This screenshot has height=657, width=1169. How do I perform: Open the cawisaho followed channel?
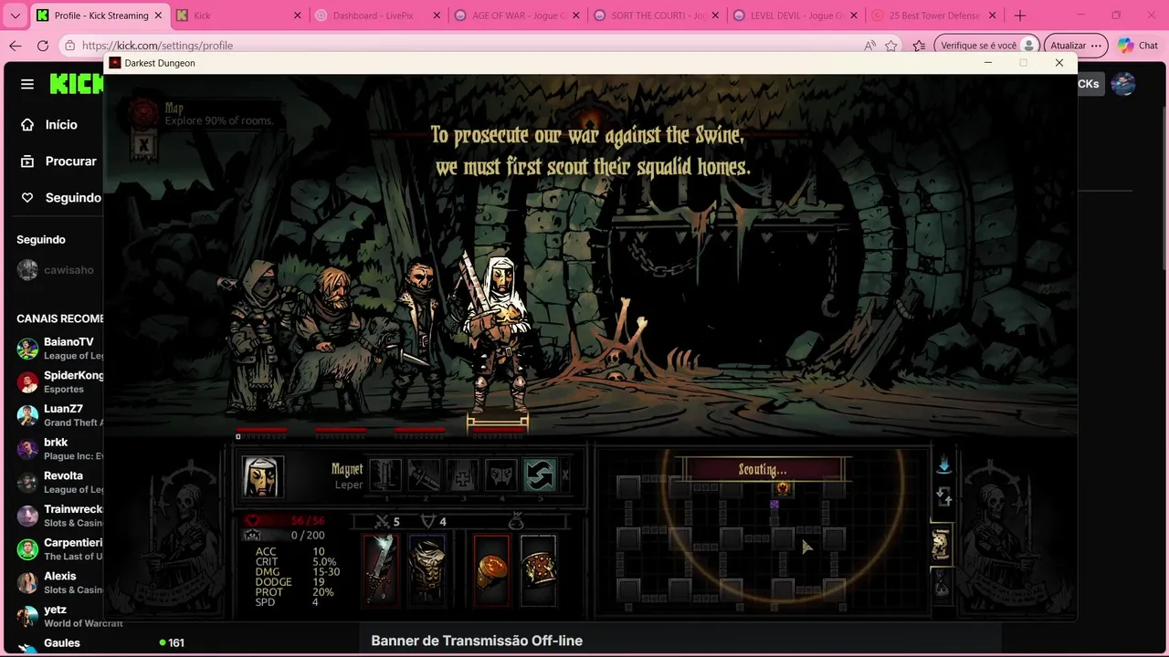[55, 270]
